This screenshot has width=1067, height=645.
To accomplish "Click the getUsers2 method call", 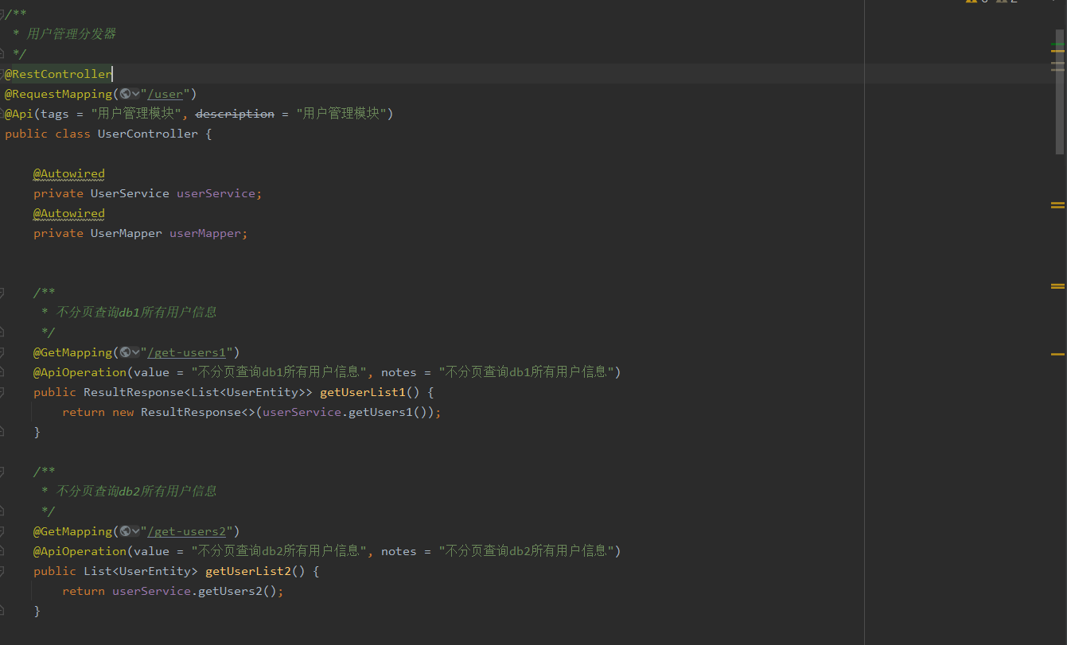I will [231, 591].
